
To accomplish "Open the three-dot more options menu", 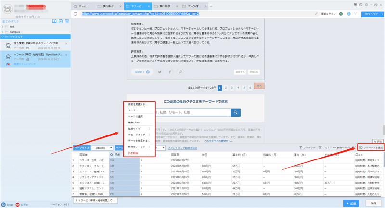I will pyautogui.click(x=357, y=14).
